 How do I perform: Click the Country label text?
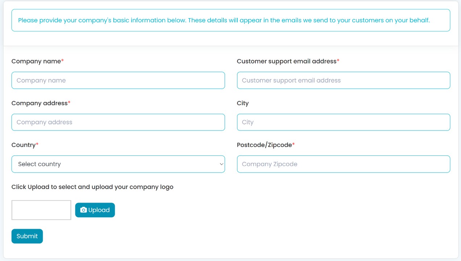[24, 145]
